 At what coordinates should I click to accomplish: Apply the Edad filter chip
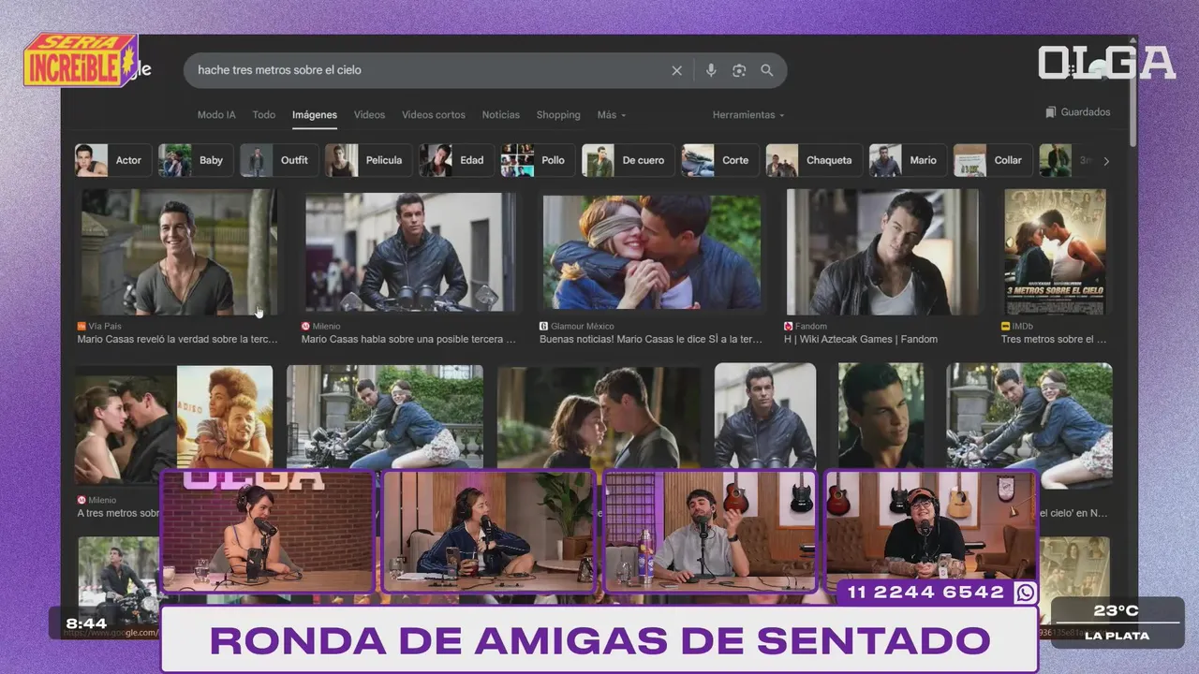click(x=455, y=160)
